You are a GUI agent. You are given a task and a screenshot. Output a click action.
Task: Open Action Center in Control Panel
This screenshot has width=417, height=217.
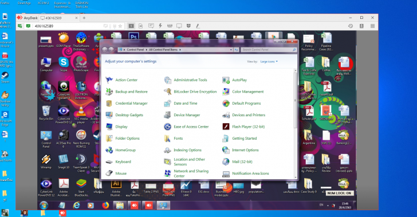[x=121, y=80]
